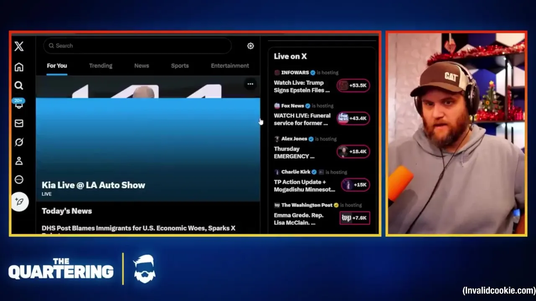The width and height of the screenshot is (536, 301).
Task: Switch to the Sports tab
Action: pos(180,66)
